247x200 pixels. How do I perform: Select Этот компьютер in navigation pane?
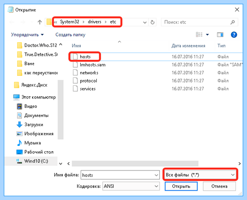35,97
